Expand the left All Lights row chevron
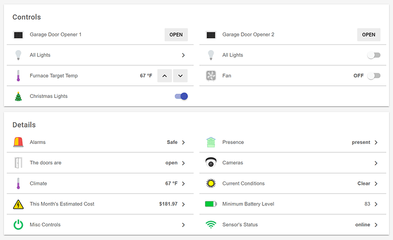Image resolution: width=393 pixels, height=240 pixels. coord(183,55)
